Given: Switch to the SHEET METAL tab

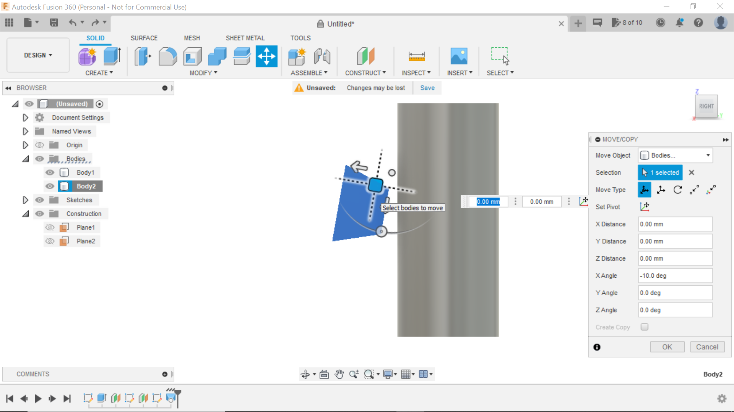Looking at the screenshot, I should (x=245, y=38).
